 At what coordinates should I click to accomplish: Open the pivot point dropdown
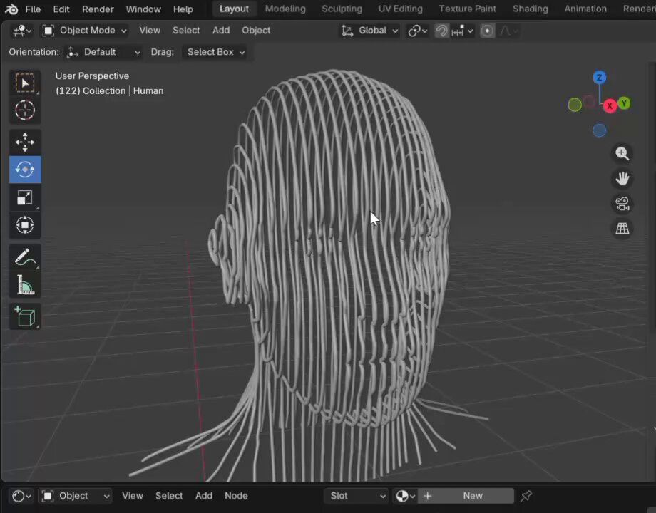point(418,31)
